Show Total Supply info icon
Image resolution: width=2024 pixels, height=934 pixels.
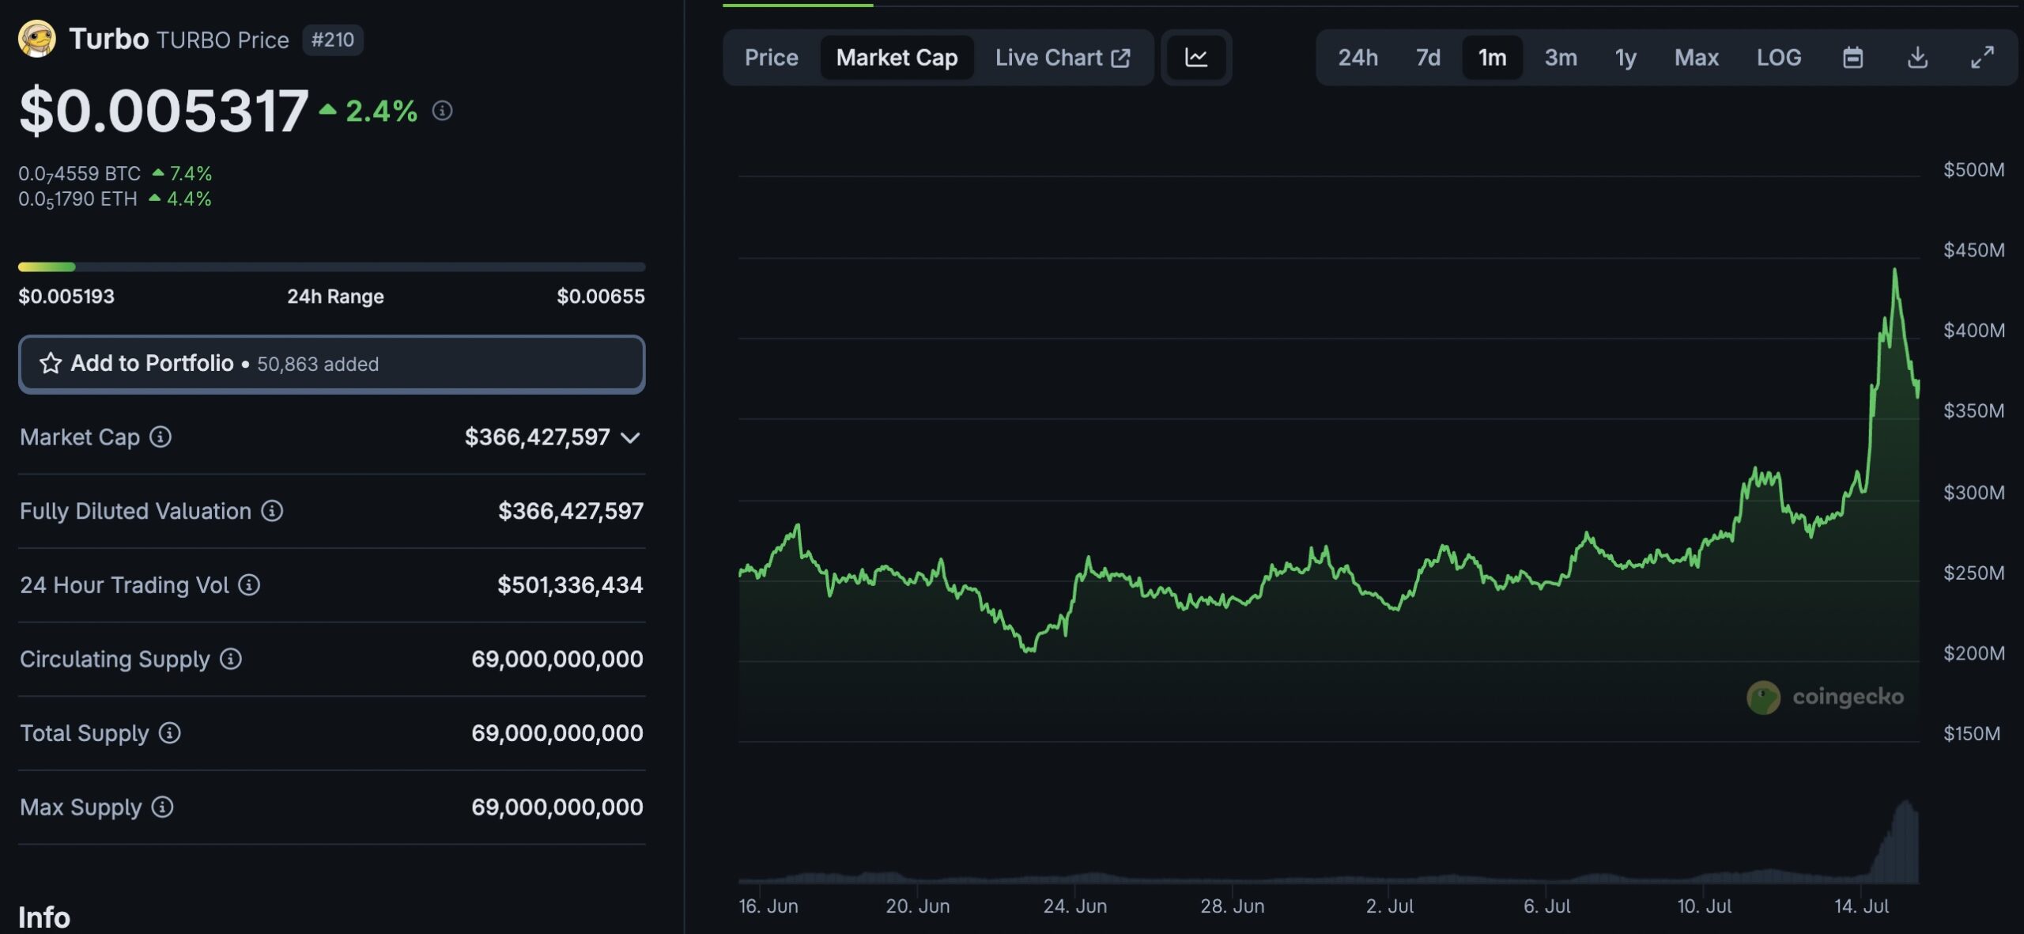(x=169, y=733)
